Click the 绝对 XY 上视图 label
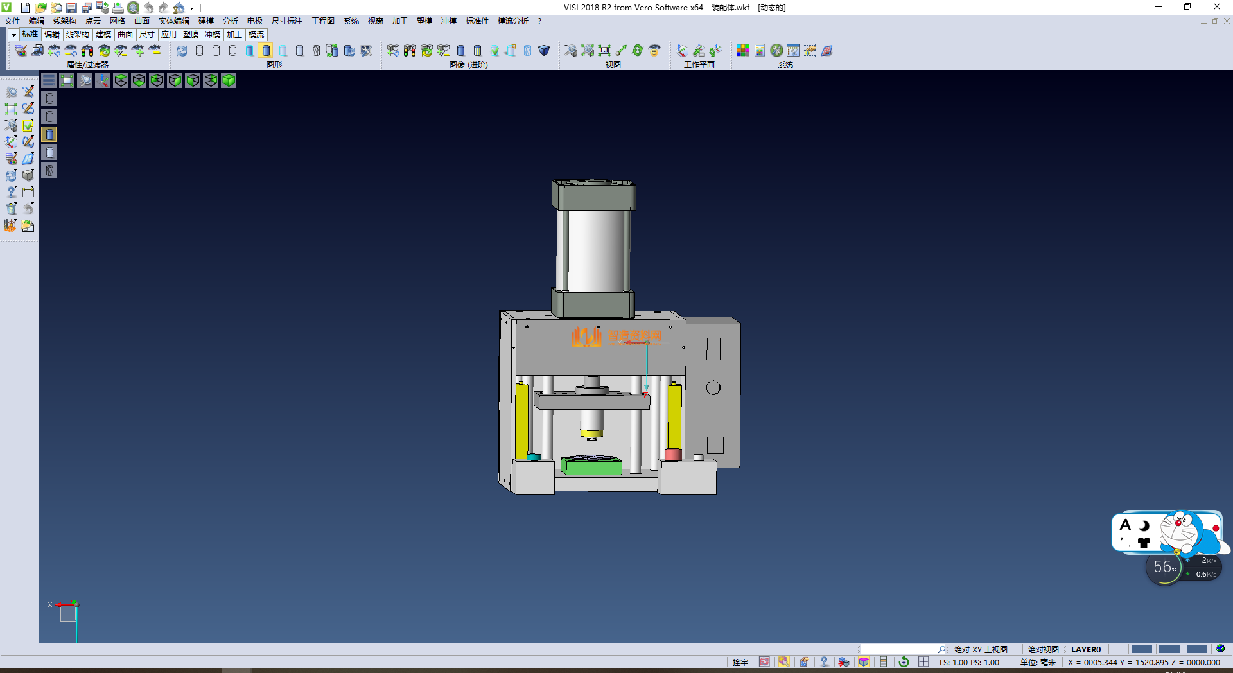The height and width of the screenshot is (673, 1233). pos(981,650)
